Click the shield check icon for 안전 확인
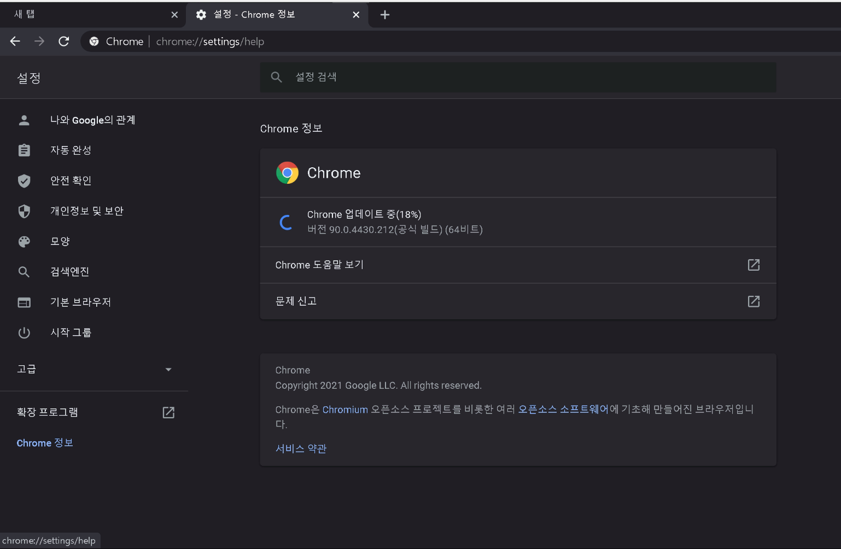Viewport: 841px width, 549px height. [24, 180]
